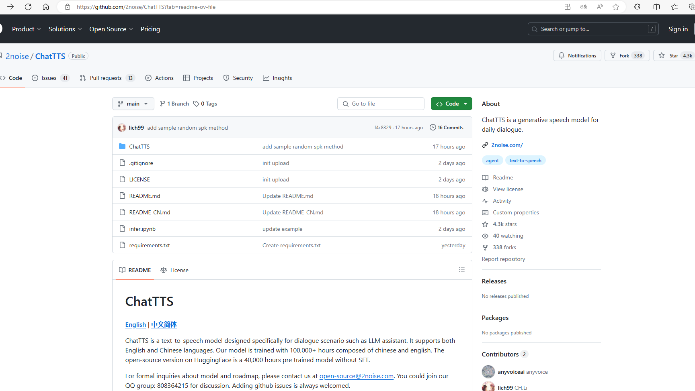Click in Search or jump to field

pos(593,29)
